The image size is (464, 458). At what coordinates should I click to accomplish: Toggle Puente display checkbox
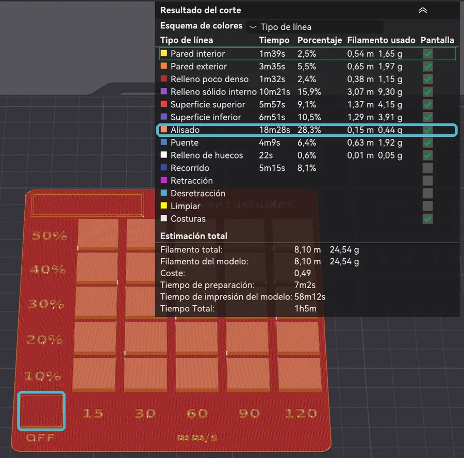tap(427, 143)
